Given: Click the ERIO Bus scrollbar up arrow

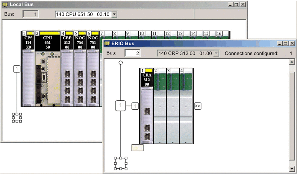Looking at the screenshot, I should pos(292,62).
